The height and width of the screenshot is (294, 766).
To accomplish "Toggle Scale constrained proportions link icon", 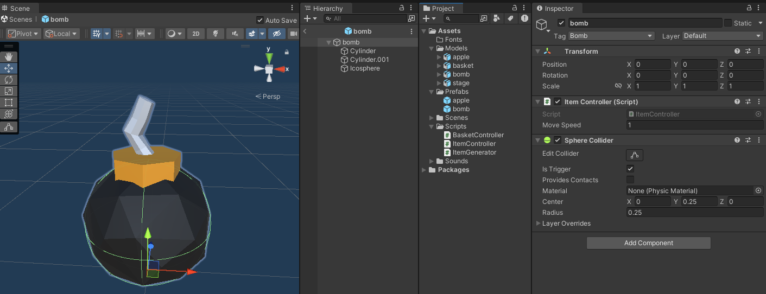I will point(618,86).
